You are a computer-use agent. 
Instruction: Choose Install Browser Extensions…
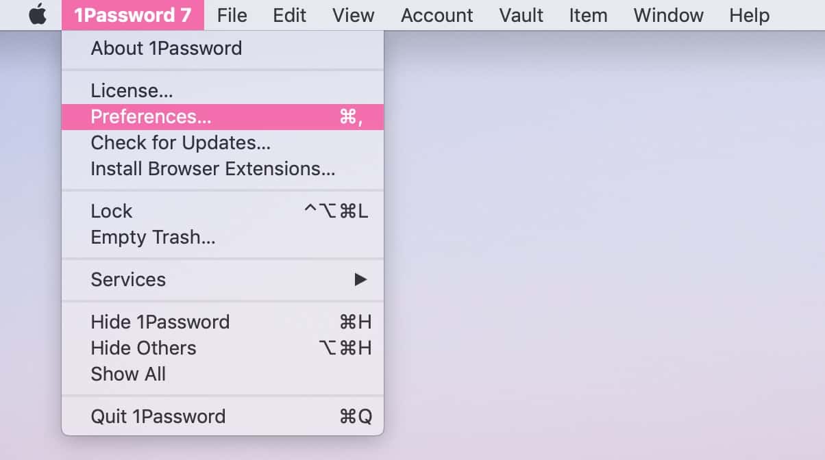click(x=223, y=168)
